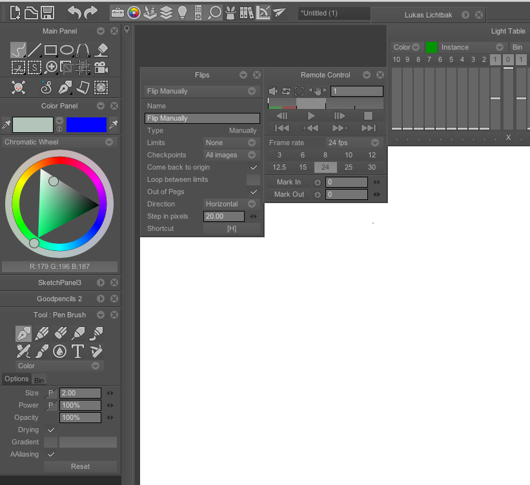Screen dimensions: 530x485
Task: Choose the water drop brush tool
Action: 60,351
